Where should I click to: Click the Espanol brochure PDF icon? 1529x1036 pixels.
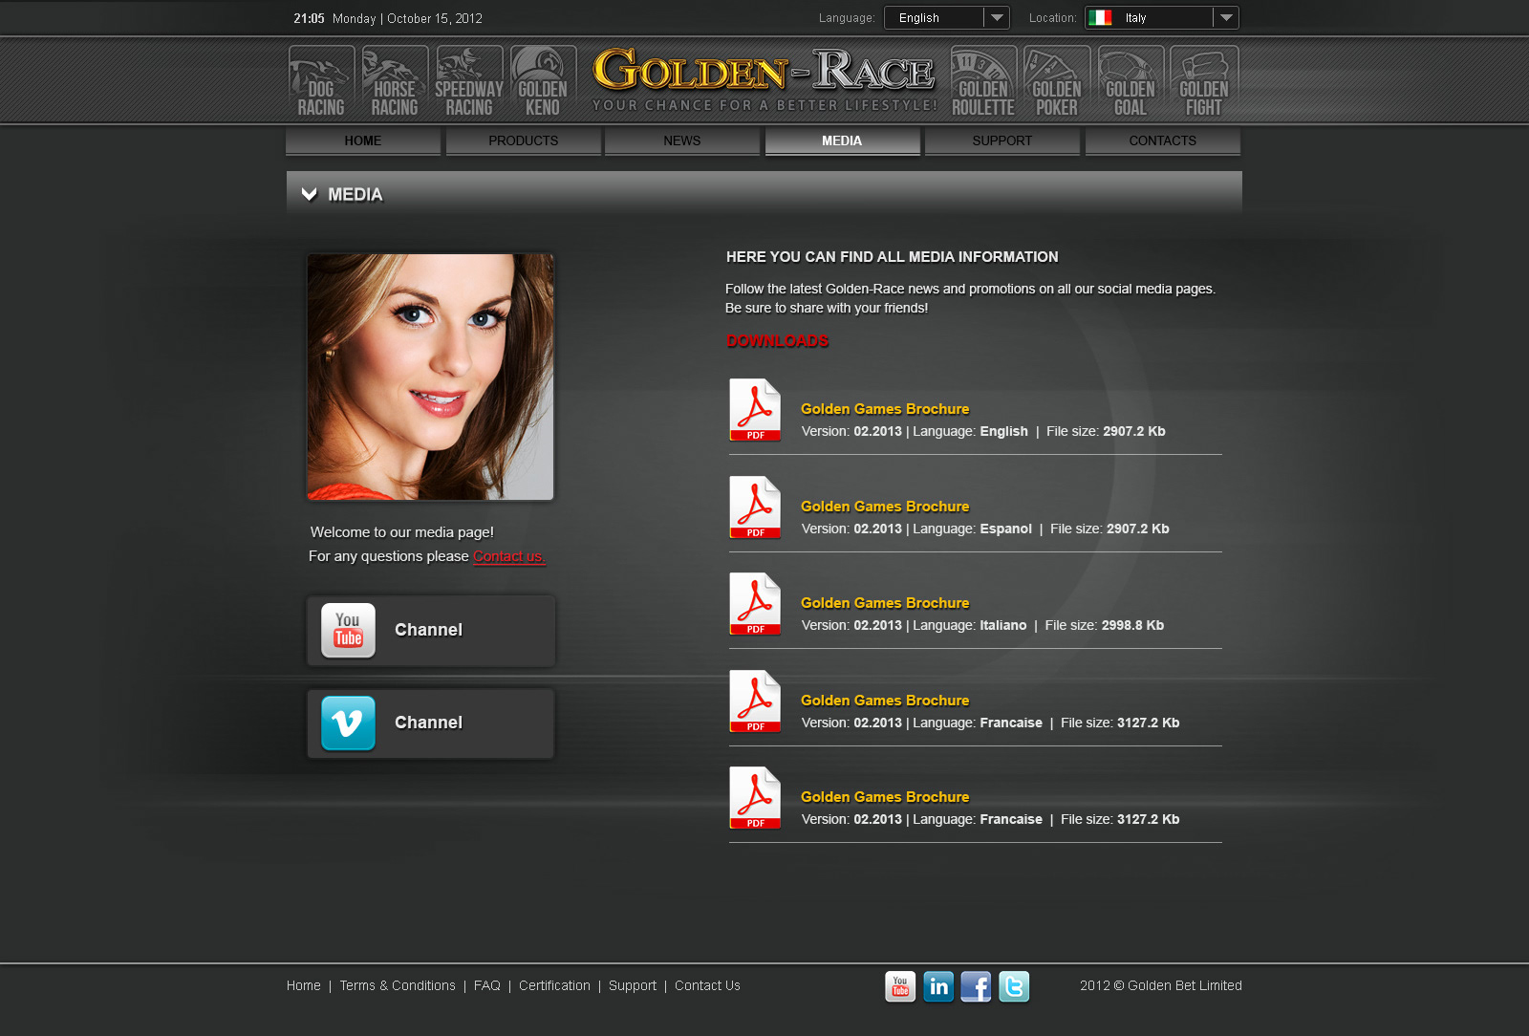click(x=755, y=507)
